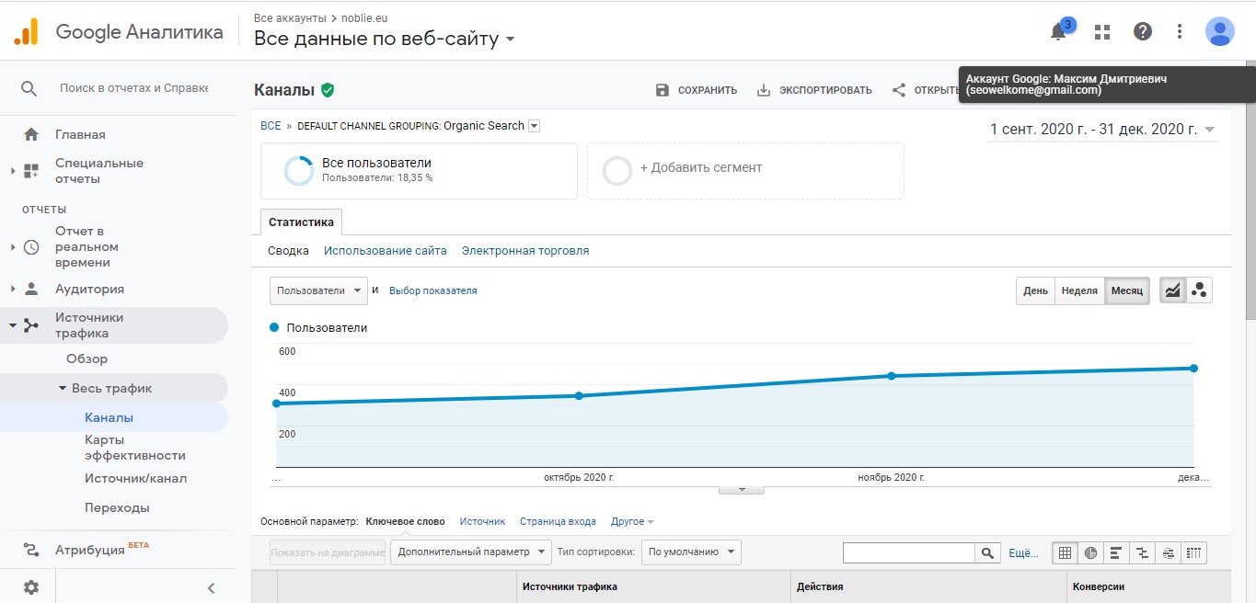The image size is (1256, 603).
Task: Open the Статистика tab
Action: [301, 222]
